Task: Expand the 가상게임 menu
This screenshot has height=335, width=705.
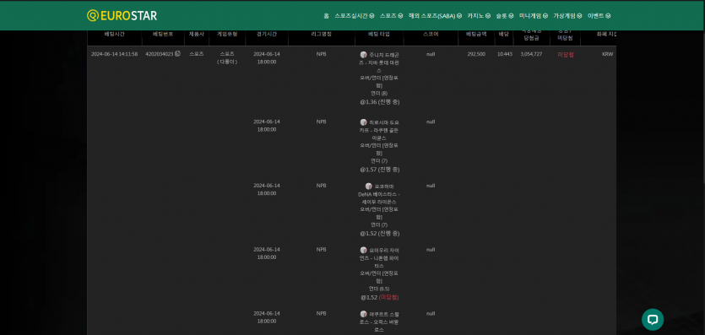Action: click(x=567, y=16)
